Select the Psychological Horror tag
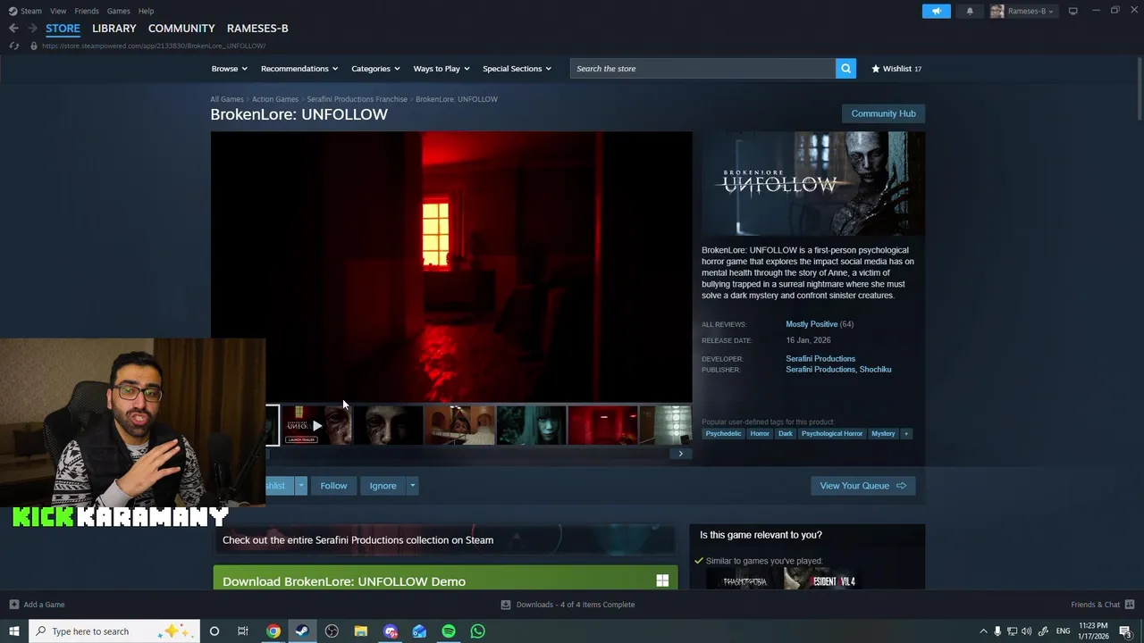 pos(832,433)
